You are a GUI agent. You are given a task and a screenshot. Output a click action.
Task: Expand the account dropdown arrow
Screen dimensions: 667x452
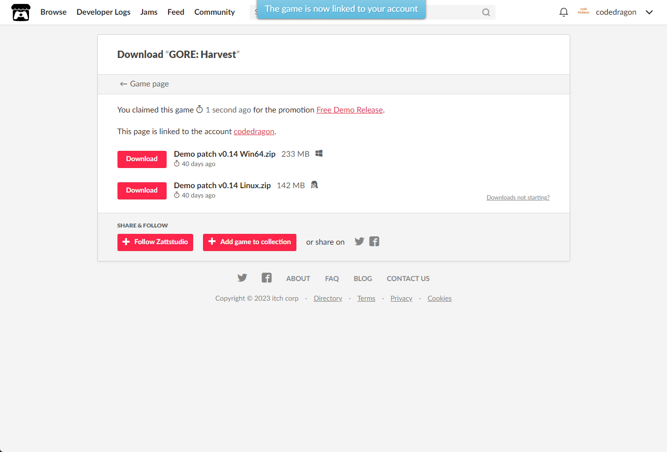649,12
